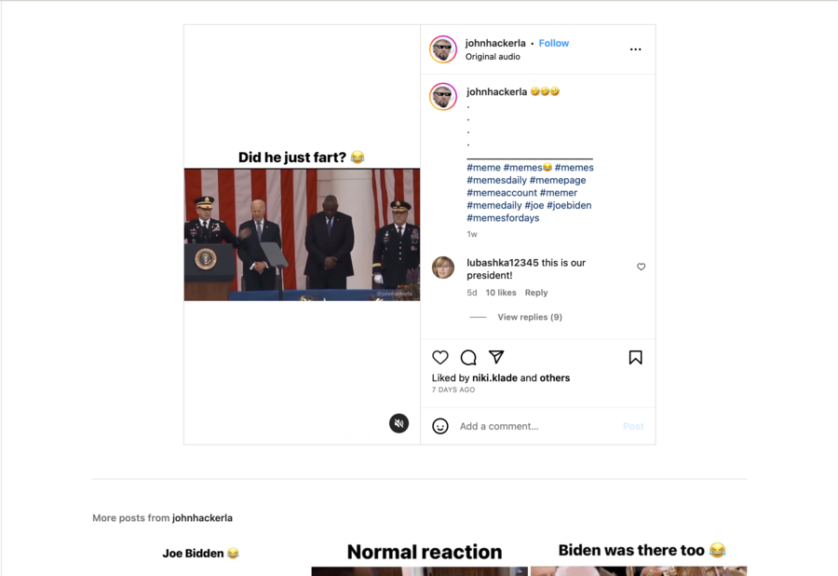Like the lubashka12345 comment with the small heart

coord(642,267)
